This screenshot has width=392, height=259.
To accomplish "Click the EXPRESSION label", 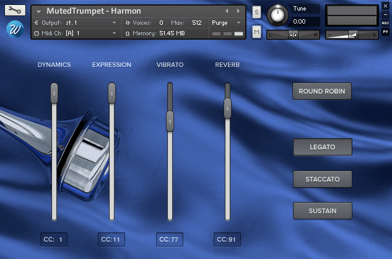I will (111, 65).
